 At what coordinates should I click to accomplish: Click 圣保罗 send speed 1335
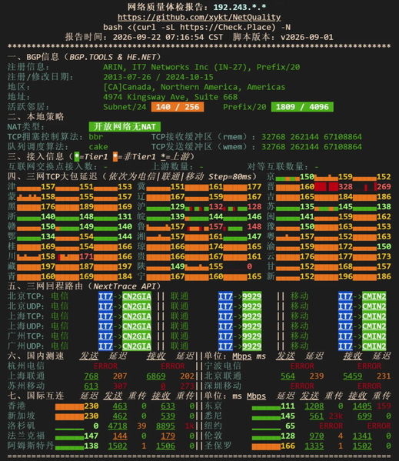click(314, 446)
